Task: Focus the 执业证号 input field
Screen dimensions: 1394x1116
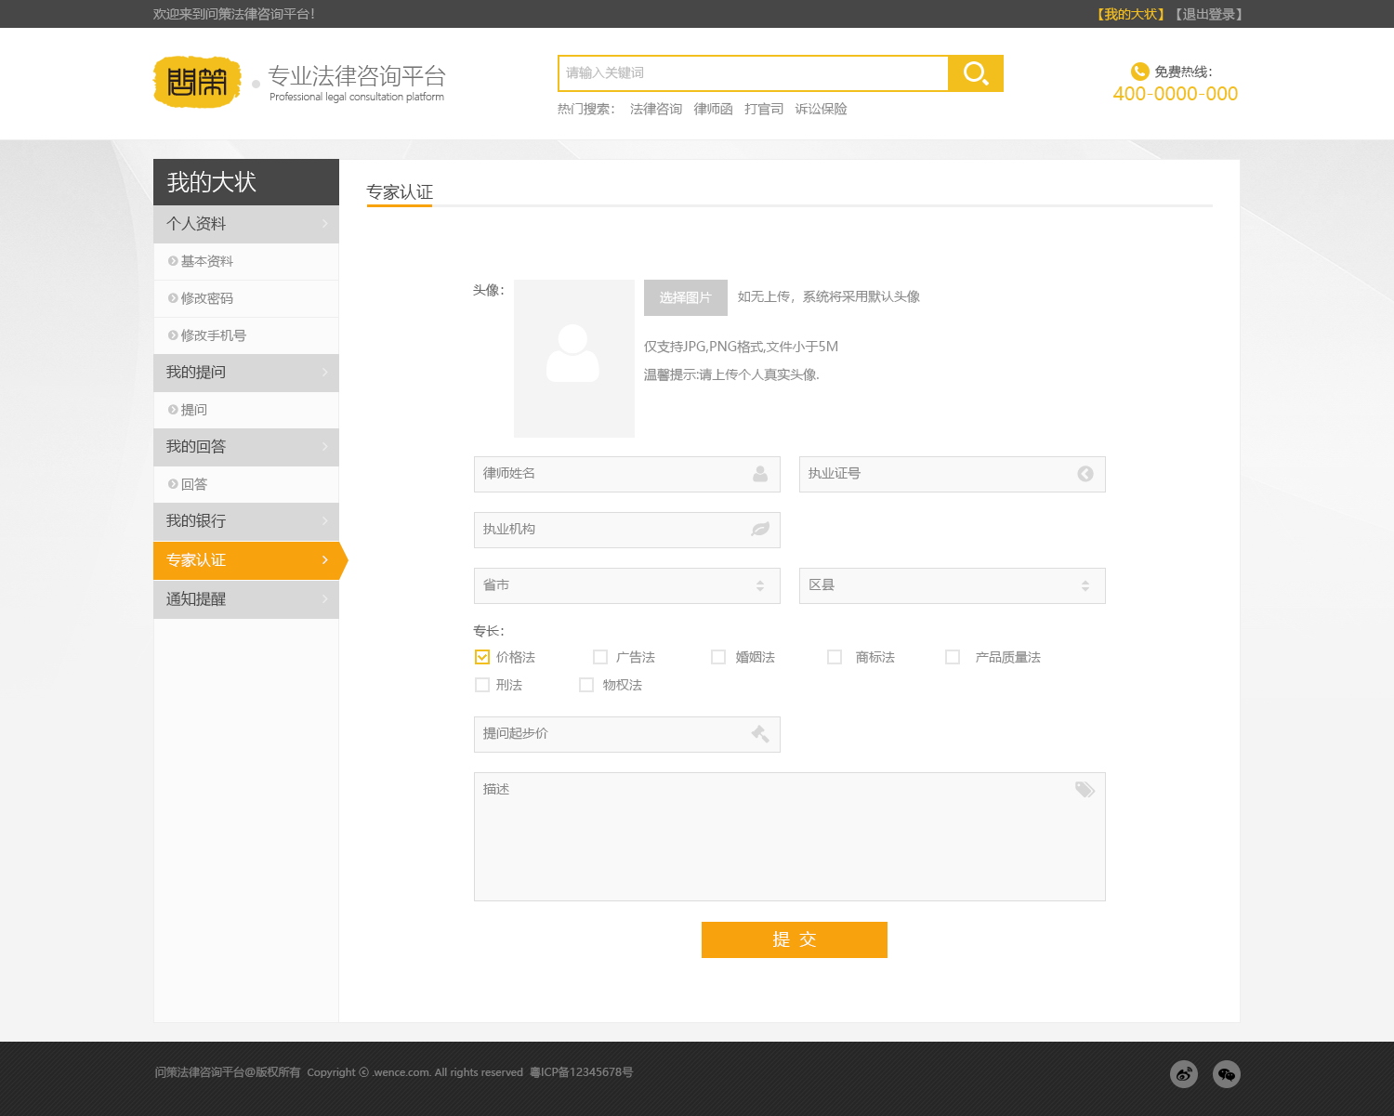Action: point(953,474)
